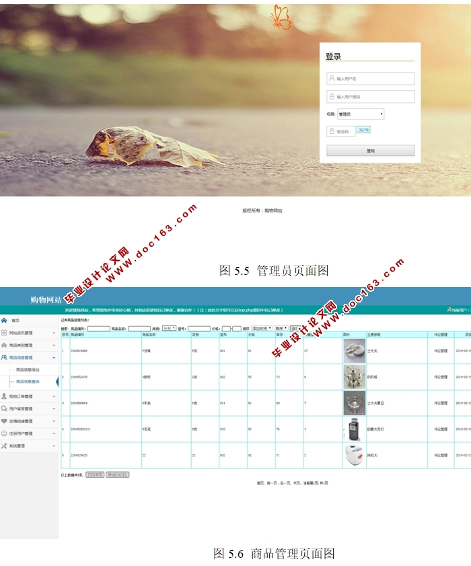Focus the 型号 search field
This screenshot has width=471, height=566.
pyautogui.click(x=198, y=329)
